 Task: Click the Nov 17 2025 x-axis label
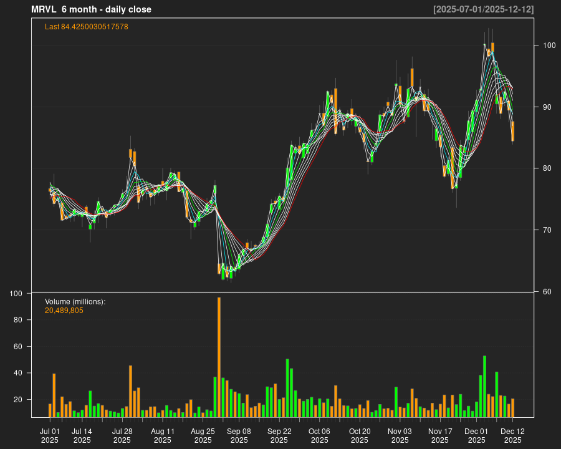click(x=440, y=435)
